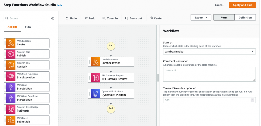Click the Amazon EventBridge PutEvents icon
Image resolution: width=261 pixels, height=126 pixels.
[11, 109]
